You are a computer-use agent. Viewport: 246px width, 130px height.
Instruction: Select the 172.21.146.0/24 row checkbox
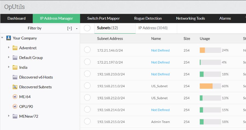87,50
